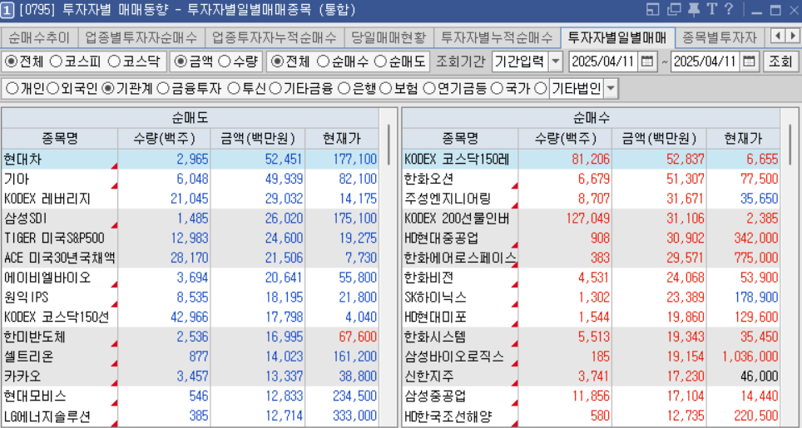Select the 개인 investor radio button
802x428 pixels.
12,89
